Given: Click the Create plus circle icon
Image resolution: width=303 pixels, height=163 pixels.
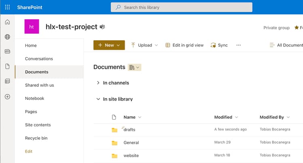Looking at the screenshot, I should pos(7,97).
